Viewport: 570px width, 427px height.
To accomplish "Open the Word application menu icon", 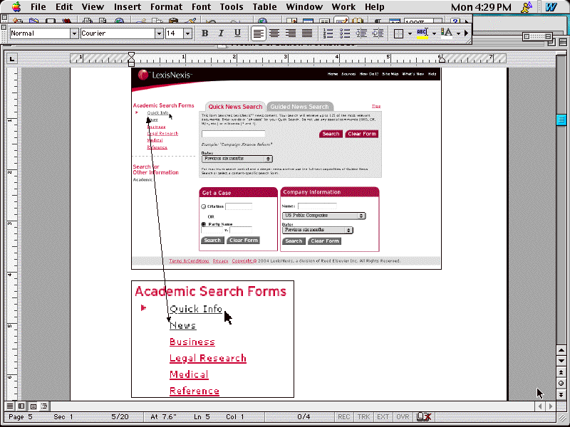I will 551,7.
